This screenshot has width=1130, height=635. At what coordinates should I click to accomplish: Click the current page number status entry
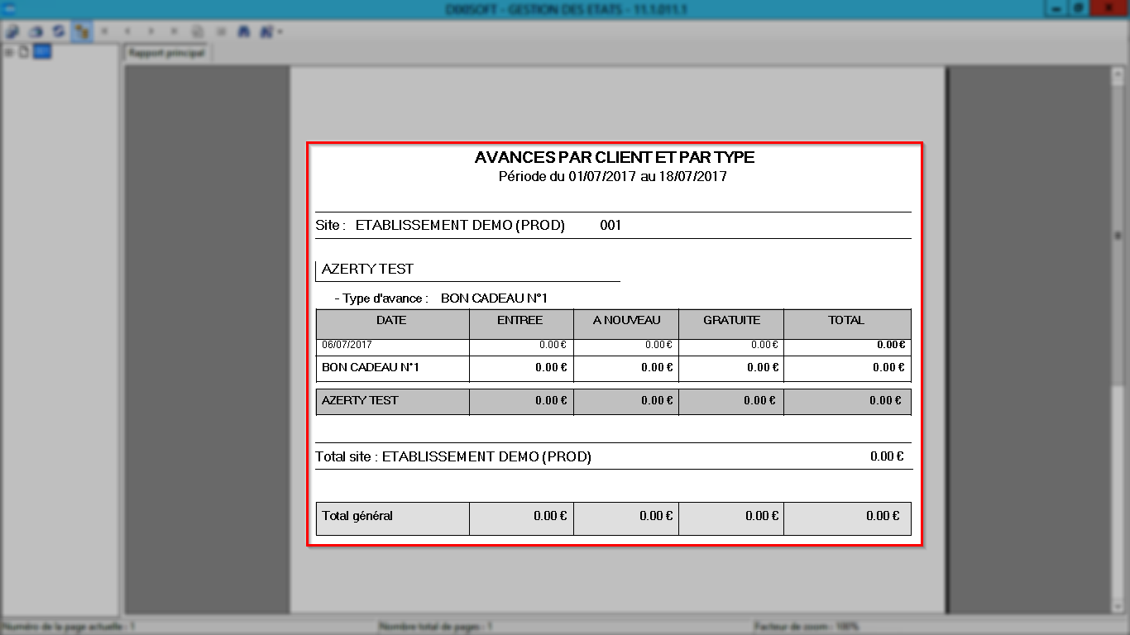pos(69,627)
